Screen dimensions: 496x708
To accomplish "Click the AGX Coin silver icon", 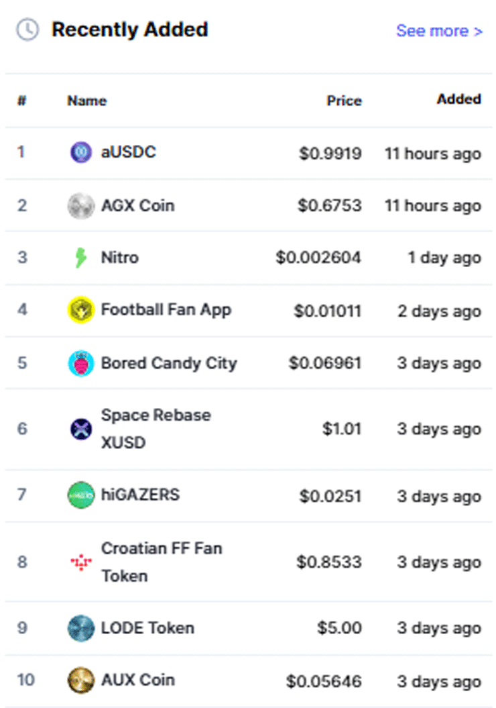I will click(x=81, y=206).
